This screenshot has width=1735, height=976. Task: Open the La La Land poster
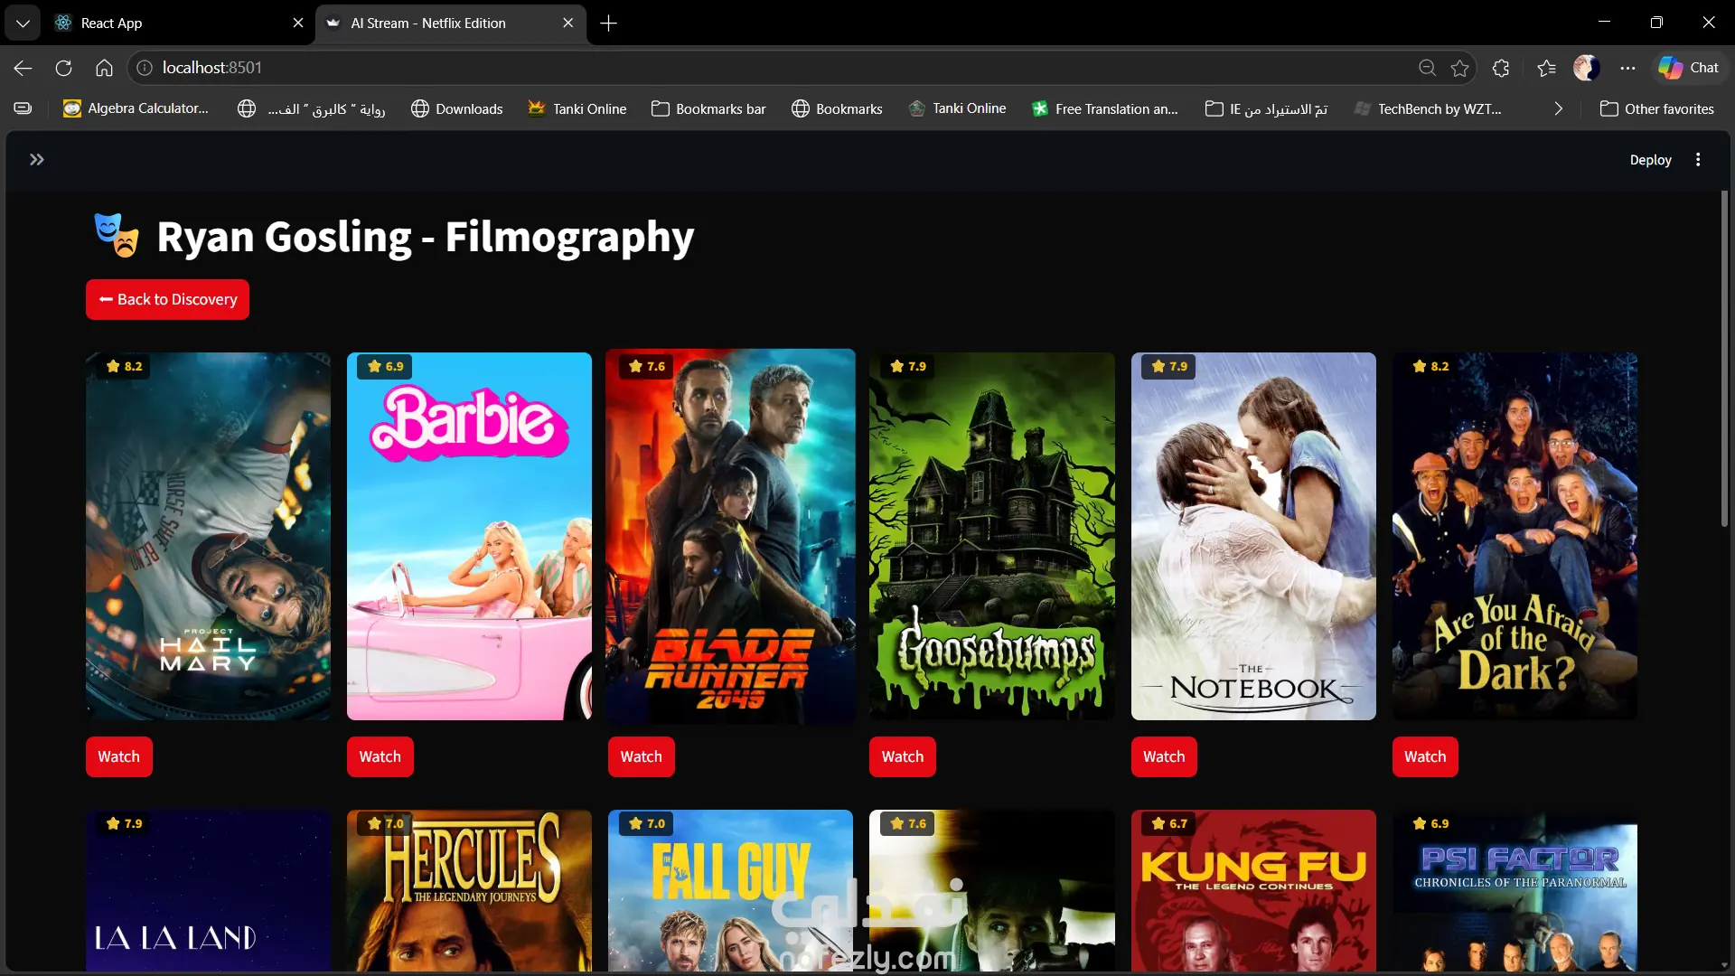click(x=208, y=890)
